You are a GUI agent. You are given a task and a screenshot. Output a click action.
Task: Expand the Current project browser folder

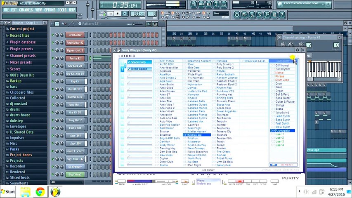pyautogui.click(x=22, y=29)
